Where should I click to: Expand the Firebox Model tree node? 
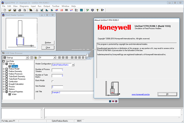[4, 69]
